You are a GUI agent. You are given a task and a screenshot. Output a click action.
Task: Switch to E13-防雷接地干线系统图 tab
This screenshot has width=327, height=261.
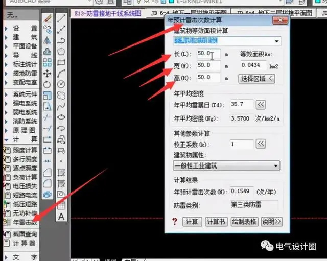tap(107, 13)
